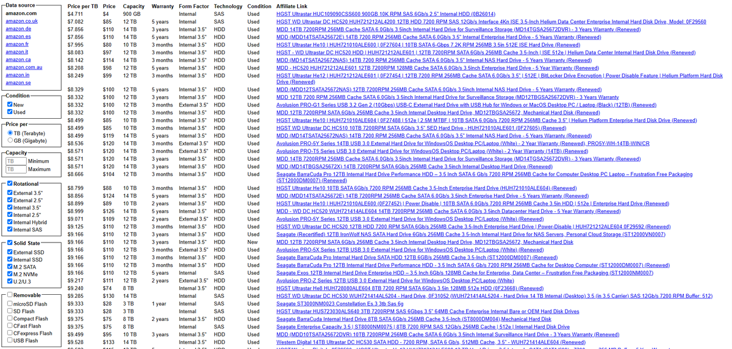Toggle the Rotational group checkbox
The height and width of the screenshot is (349, 732).
[9, 183]
